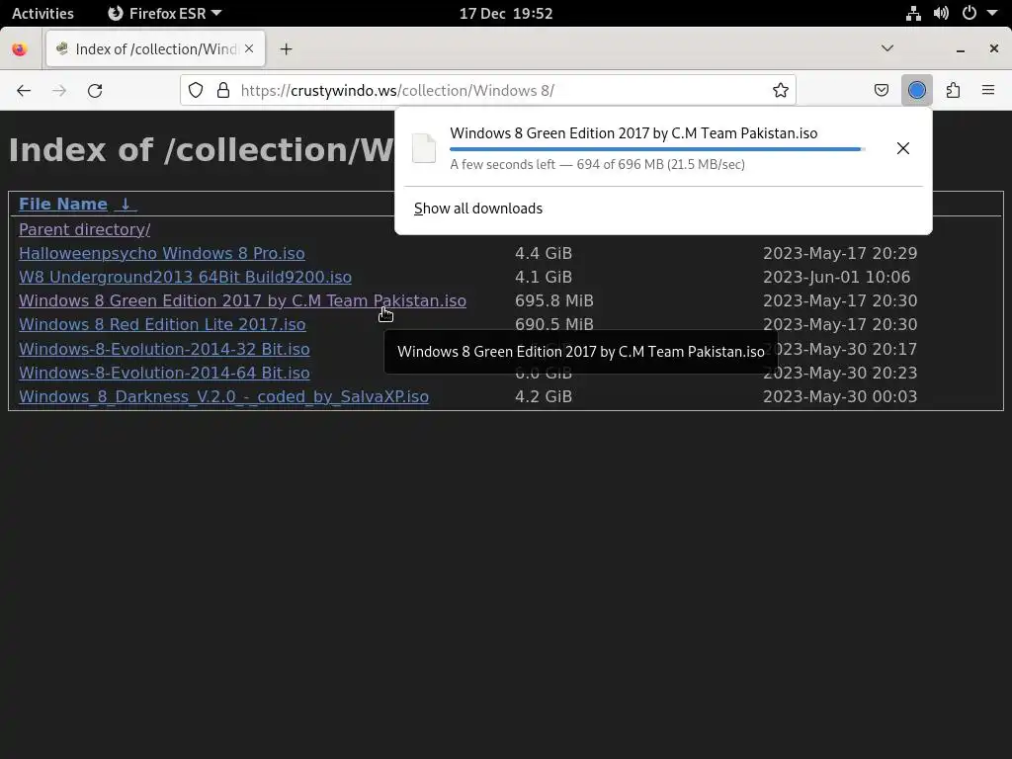Viewport: 1012px width, 759px height.
Task: Select the Index of /collection tab
Action: point(155,49)
